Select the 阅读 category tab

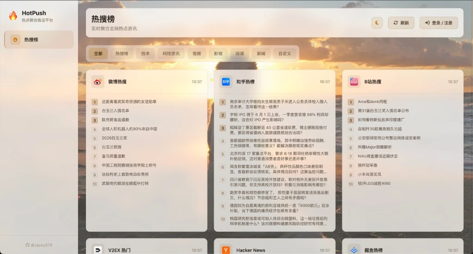point(240,54)
